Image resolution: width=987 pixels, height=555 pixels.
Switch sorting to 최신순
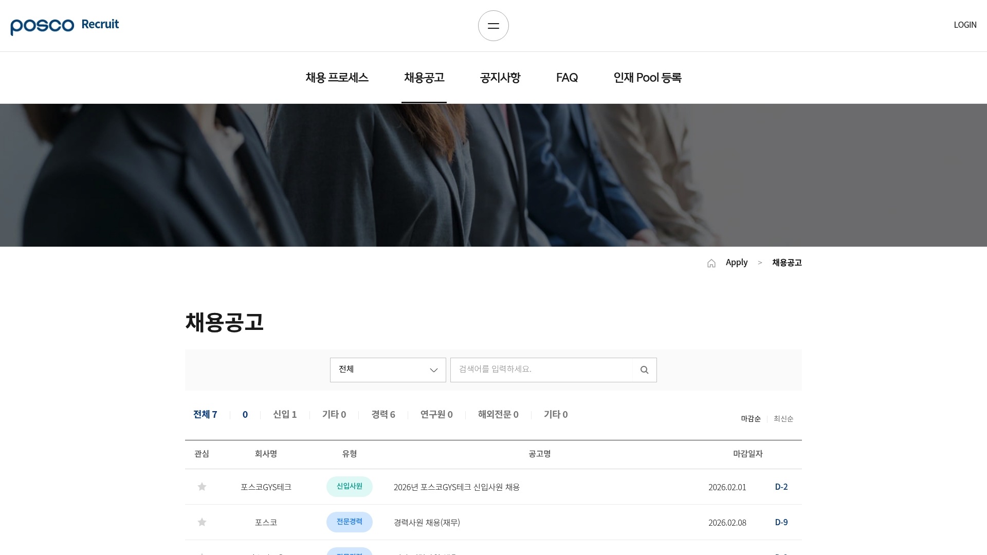(783, 419)
